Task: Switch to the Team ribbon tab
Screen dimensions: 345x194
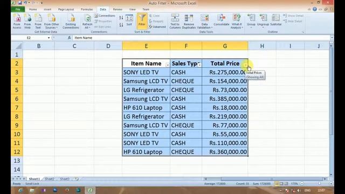Action: (146, 9)
